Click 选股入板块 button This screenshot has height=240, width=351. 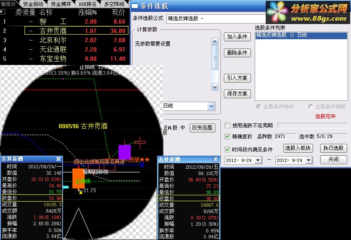pyautogui.click(x=298, y=148)
